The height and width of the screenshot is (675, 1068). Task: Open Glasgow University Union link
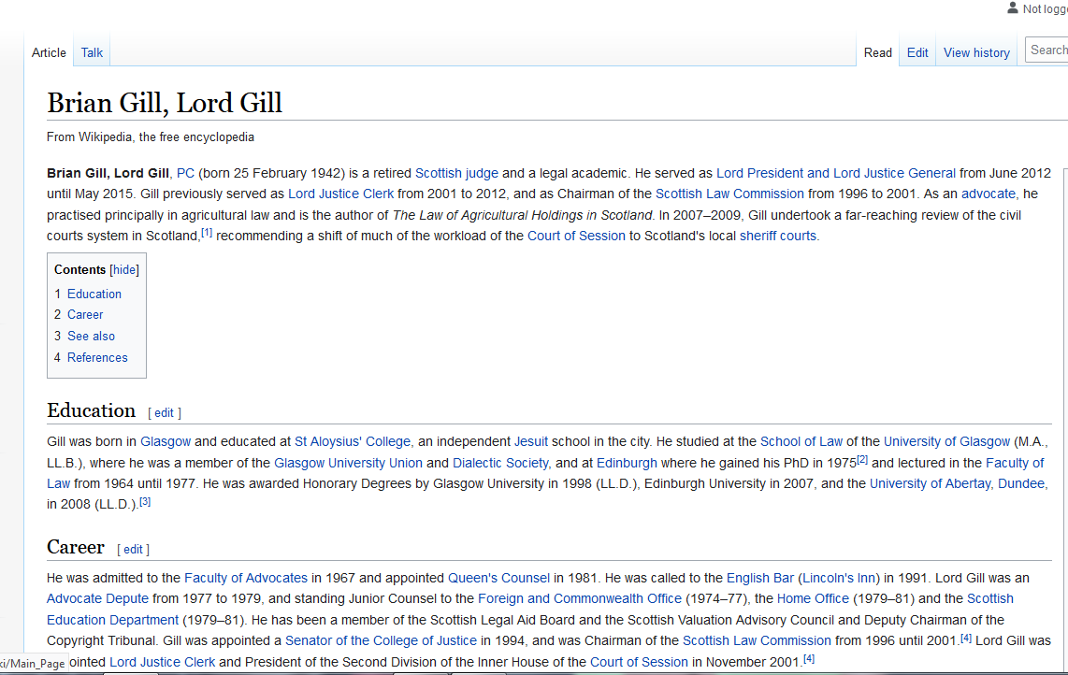(348, 463)
